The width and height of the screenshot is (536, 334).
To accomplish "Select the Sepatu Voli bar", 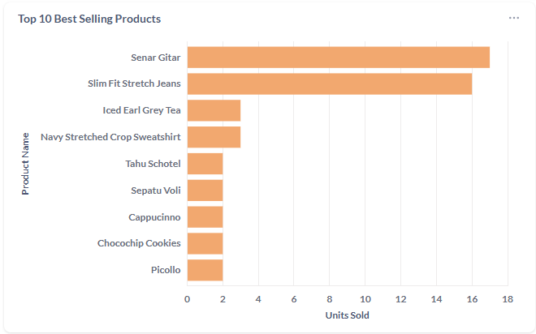I will (205, 191).
